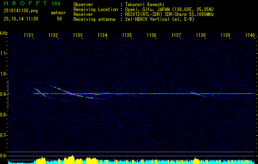Image resolution: width=258 pixels, height=164 pixels.
Task: Click the yellow power bump below 1138
Action: [x=196, y=160]
